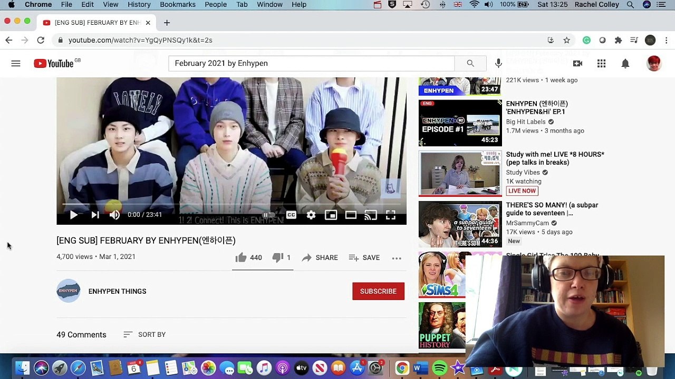Open the ENHYPEN THINGS channel avatar
The image size is (675, 379).
(69, 291)
